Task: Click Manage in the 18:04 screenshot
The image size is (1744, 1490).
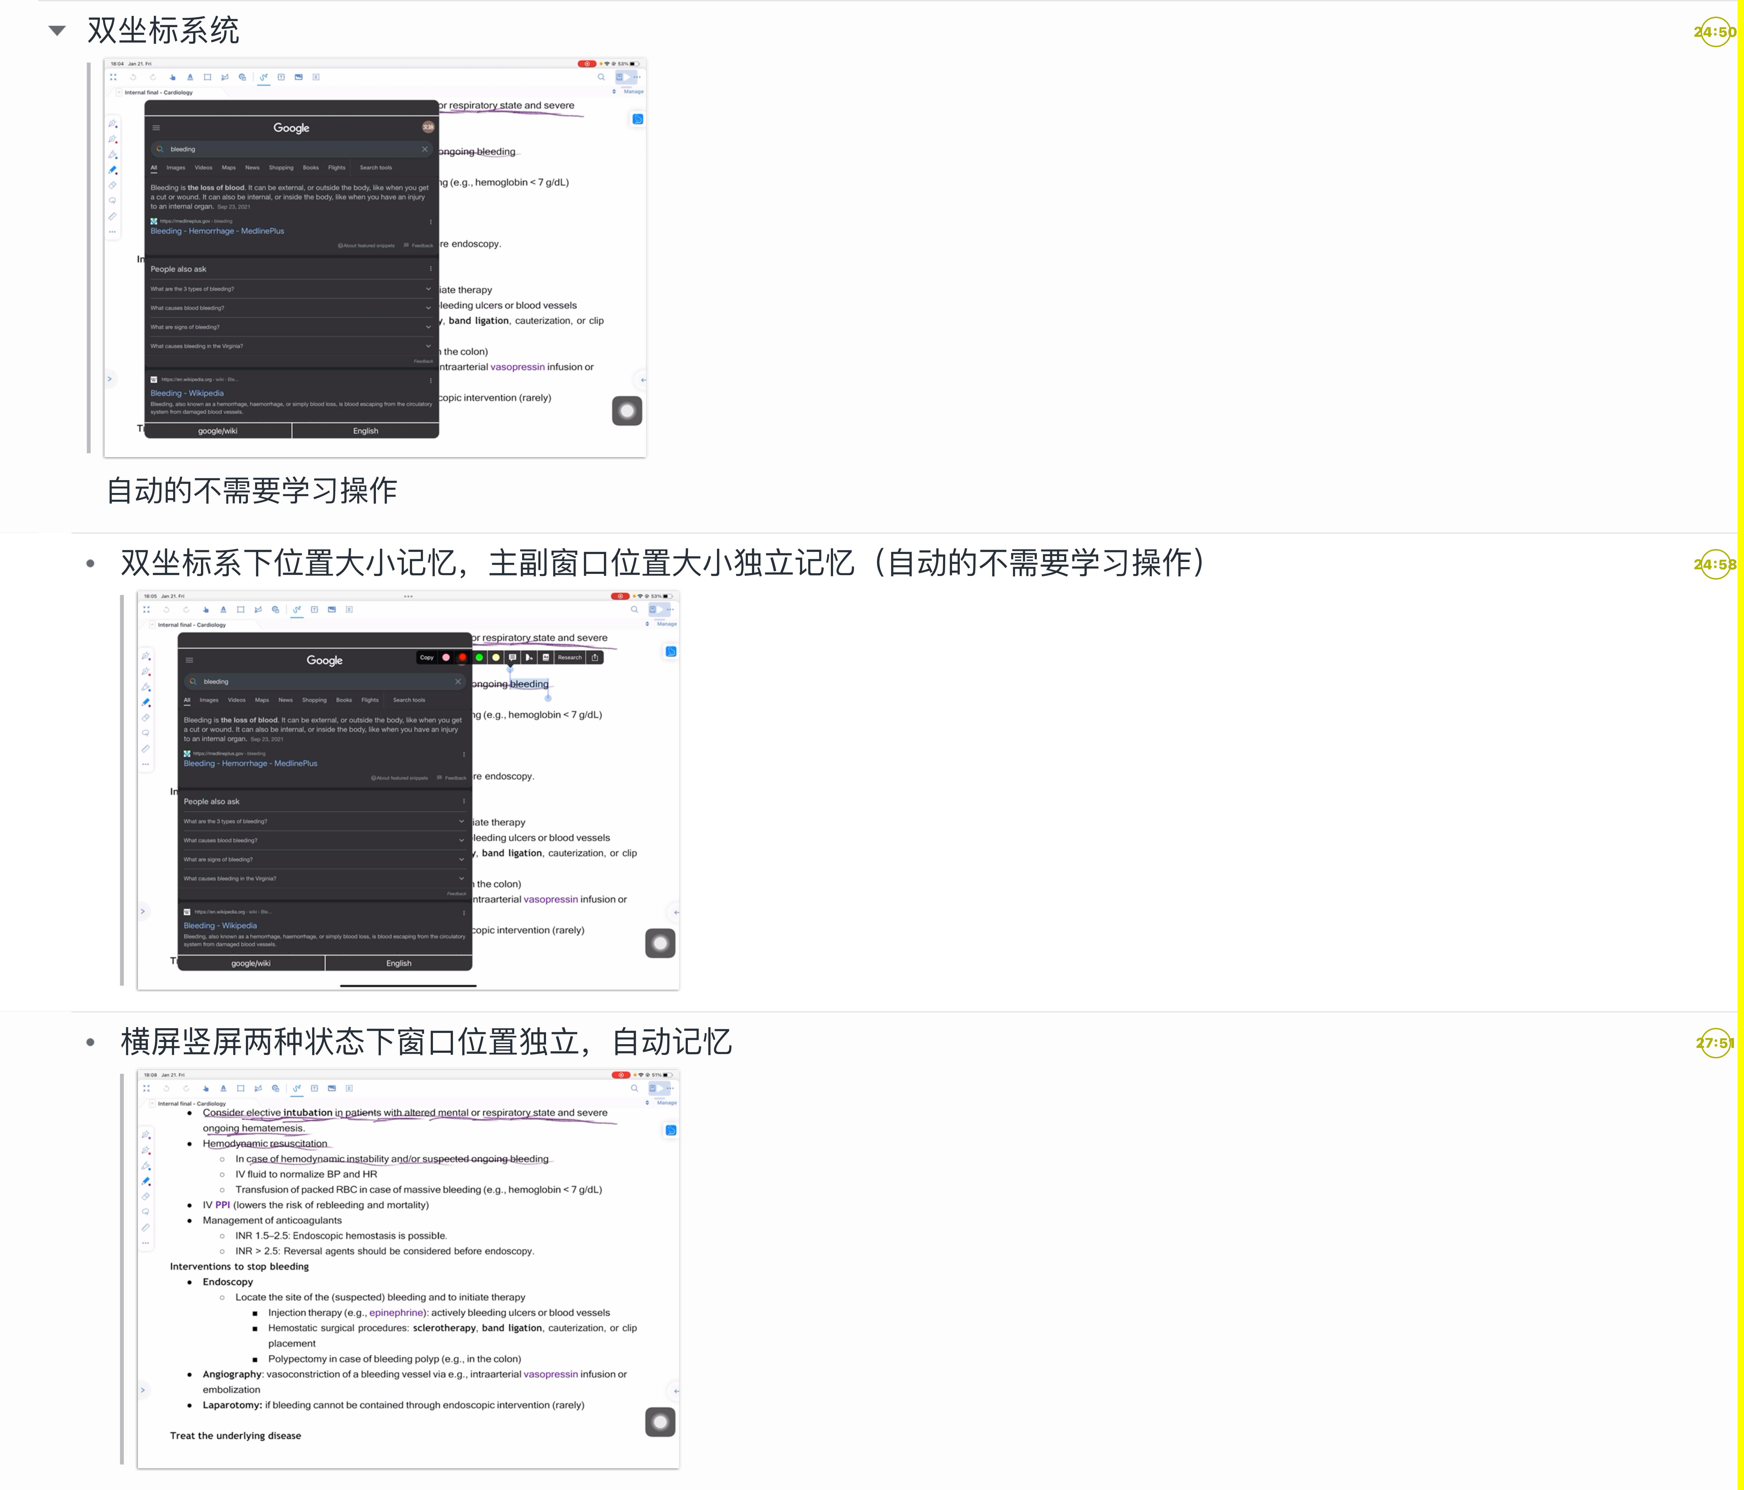Action: [634, 92]
